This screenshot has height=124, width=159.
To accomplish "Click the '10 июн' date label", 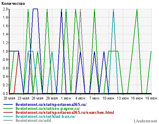I will tap(108, 98).
